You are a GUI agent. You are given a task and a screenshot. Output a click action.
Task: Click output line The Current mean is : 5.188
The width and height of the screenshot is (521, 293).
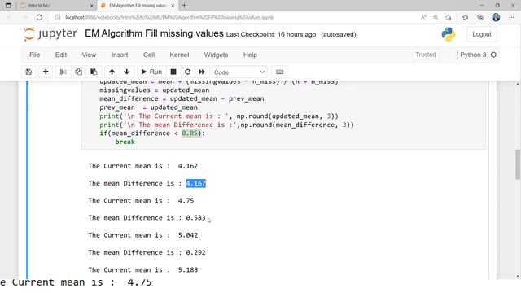click(x=143, y=269)
